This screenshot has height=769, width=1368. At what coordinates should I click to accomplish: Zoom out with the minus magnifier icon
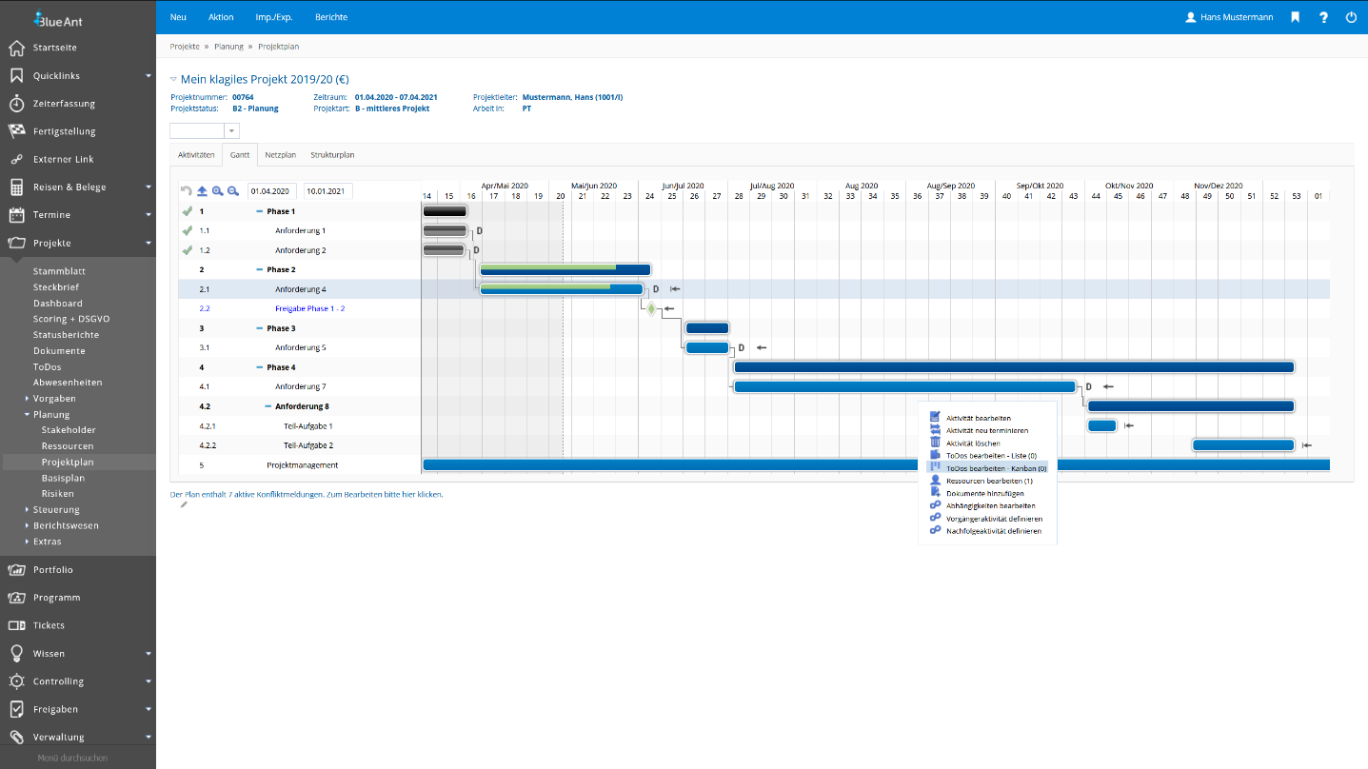click(232, 191)
